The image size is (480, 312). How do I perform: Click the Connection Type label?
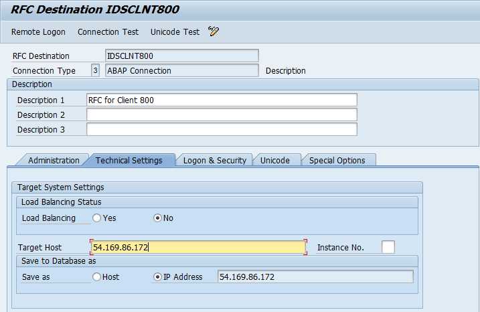click(44, 71)
